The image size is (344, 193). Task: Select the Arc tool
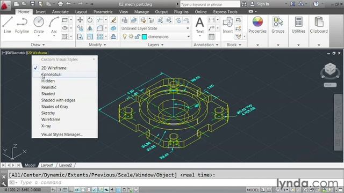tap(54, 25)
